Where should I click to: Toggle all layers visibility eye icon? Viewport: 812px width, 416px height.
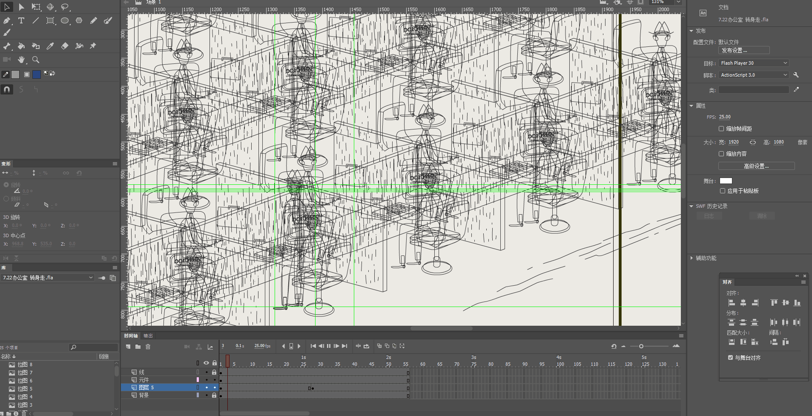tap(206, 363)
